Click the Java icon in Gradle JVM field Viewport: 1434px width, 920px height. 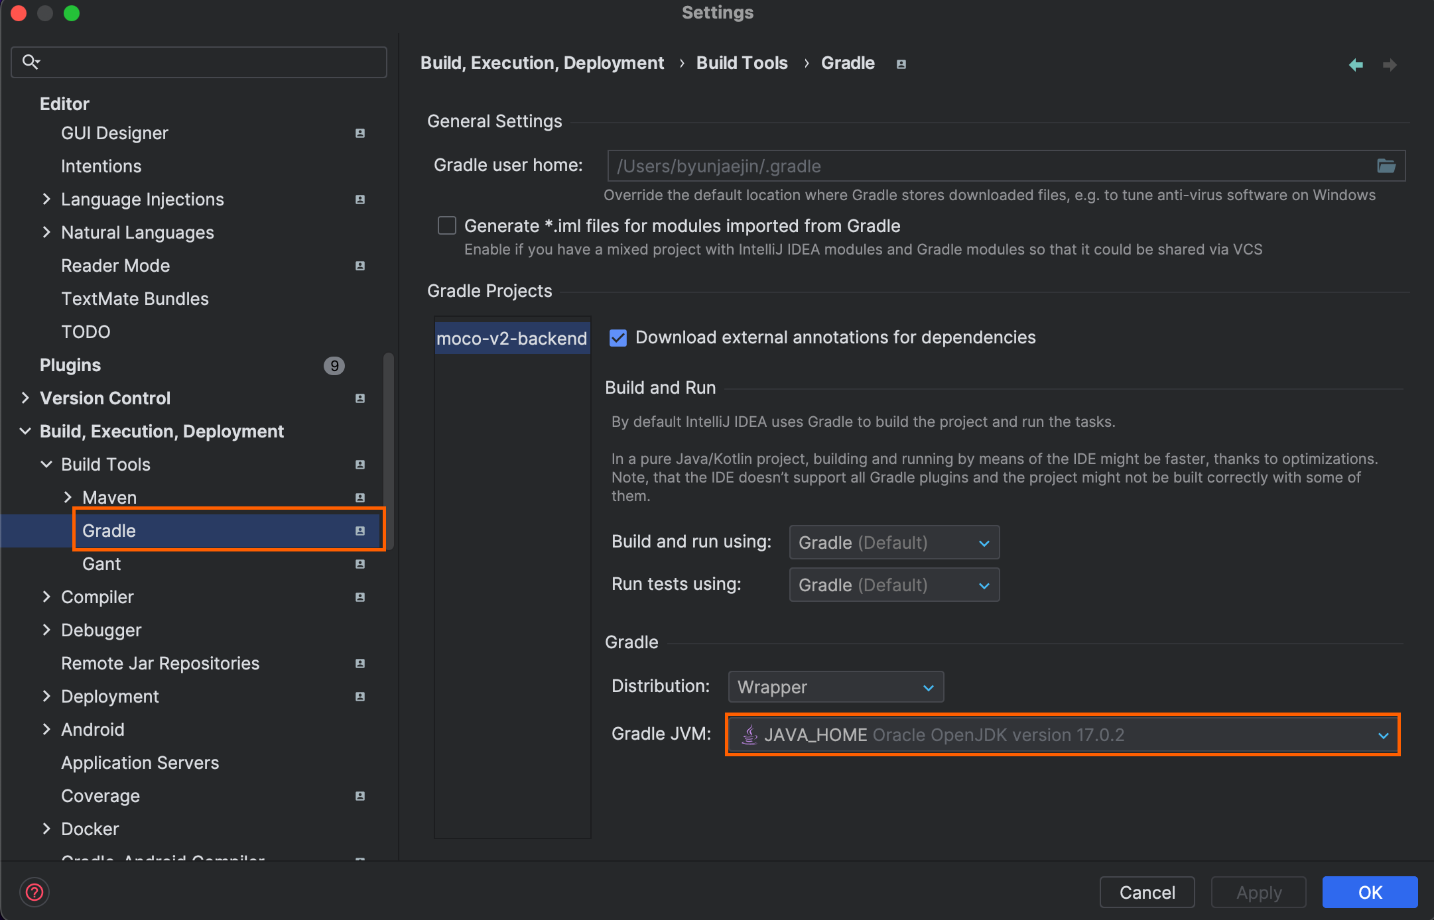tap(750, 734)
